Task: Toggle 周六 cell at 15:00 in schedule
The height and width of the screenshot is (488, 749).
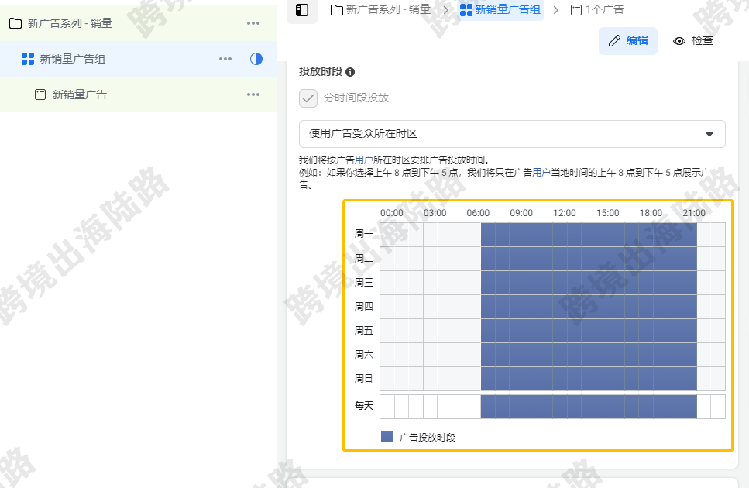Action: click(603, 355)
